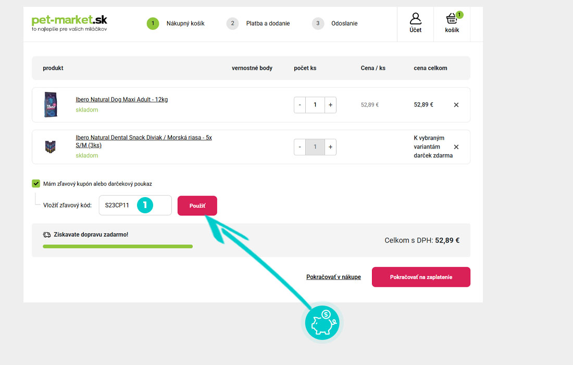Viewport: 573px width, 365px height.
Task: Increase quantity of Dental Snack item
Action: pos(330,147)
